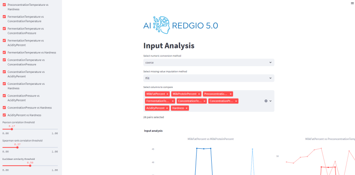Click the 'Input Analysis' heading

click(169, 46)
